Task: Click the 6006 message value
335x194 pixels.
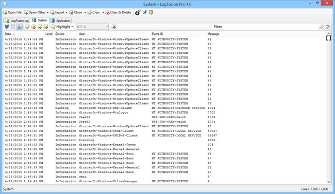Action: [211, 140]
